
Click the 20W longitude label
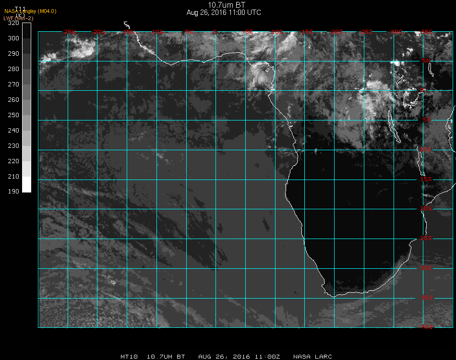[x=99, y=32]
